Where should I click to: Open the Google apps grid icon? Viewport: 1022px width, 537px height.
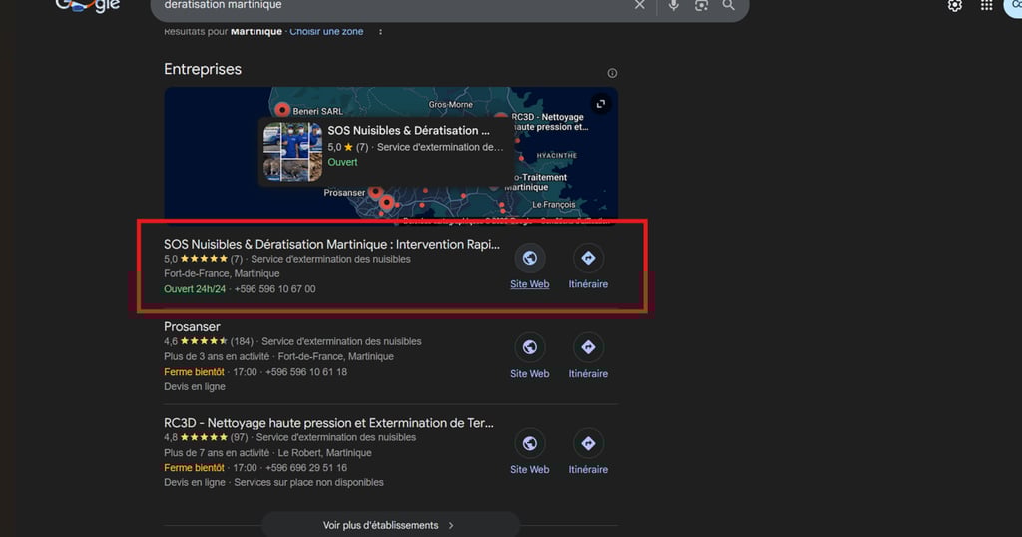point(987,6)
